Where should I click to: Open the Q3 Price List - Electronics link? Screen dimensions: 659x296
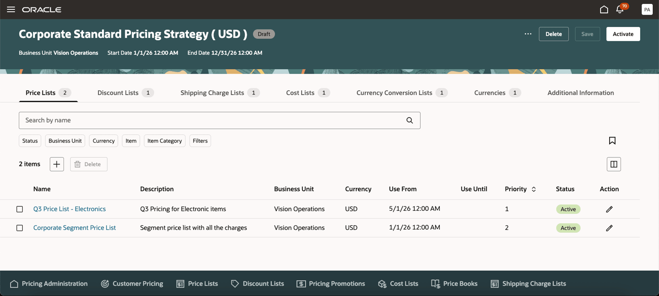(69, 209)
